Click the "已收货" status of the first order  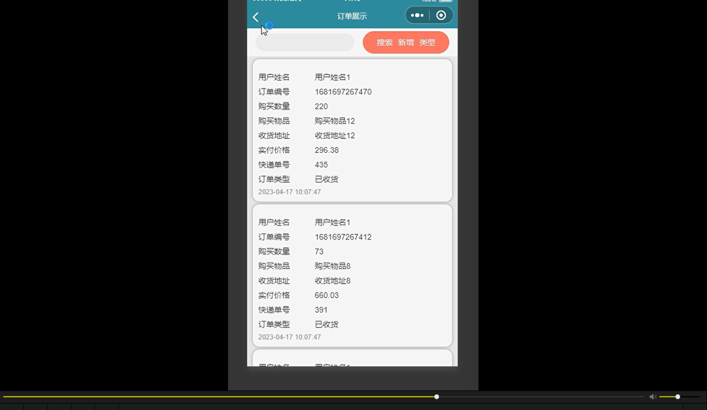pos(326,179)
